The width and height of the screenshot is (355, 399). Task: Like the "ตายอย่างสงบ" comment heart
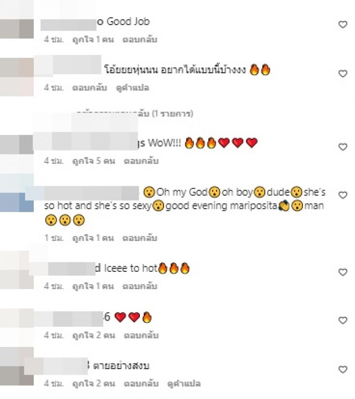[x=342, y=369]
